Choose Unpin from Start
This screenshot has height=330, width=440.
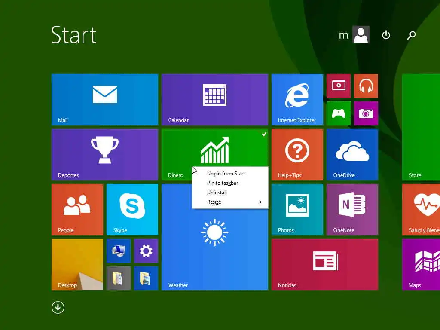coord(230,174)
